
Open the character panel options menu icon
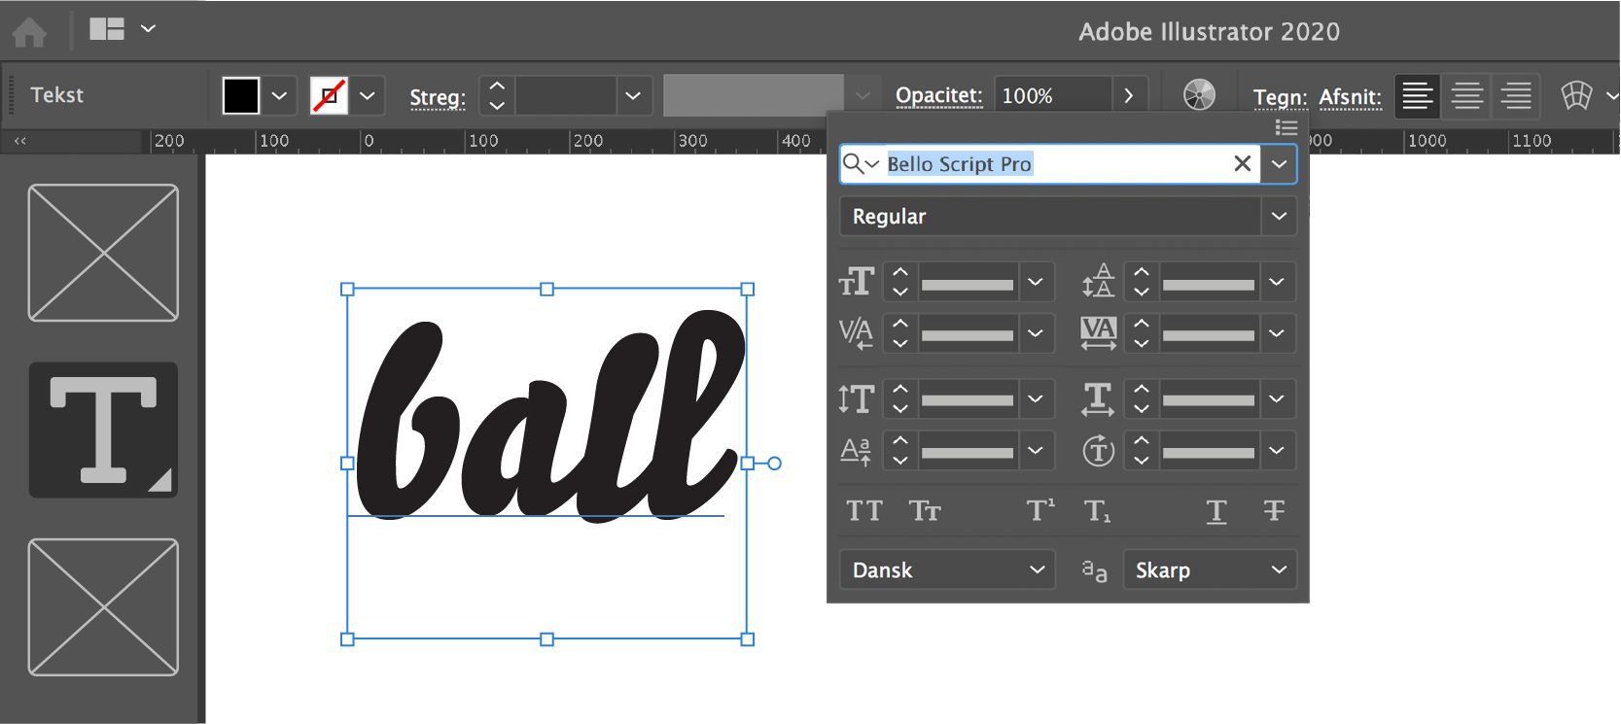tap(1286, 127)
